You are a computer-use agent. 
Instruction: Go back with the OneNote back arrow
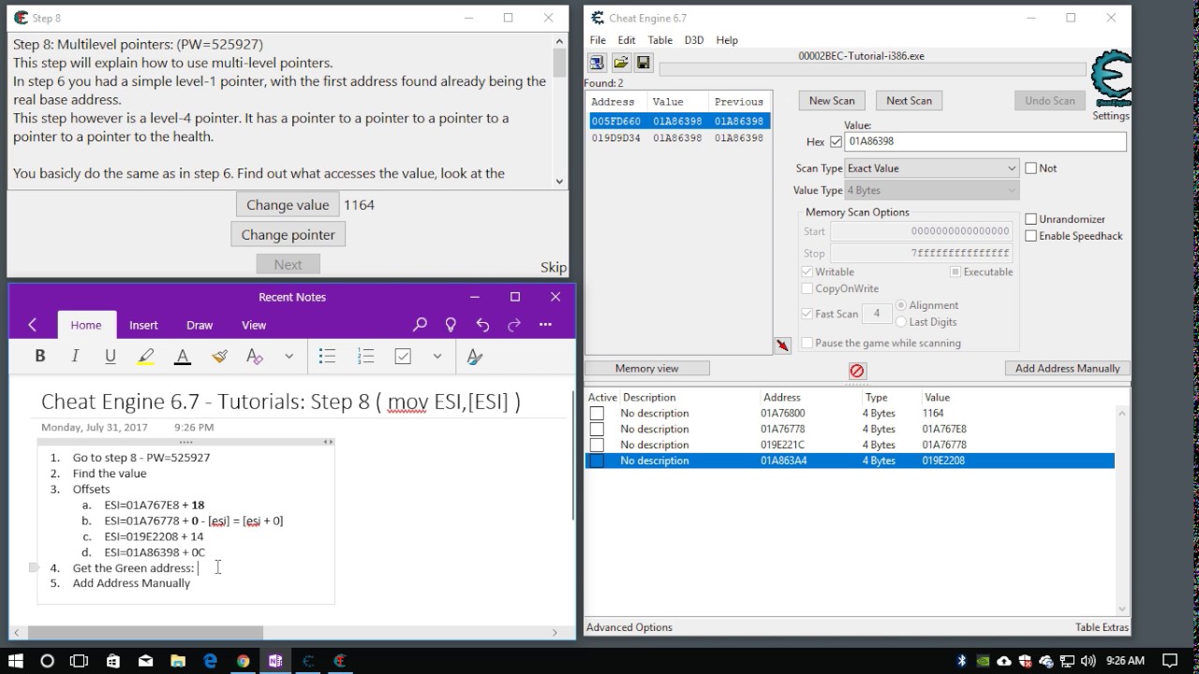[x=32, y=325]
